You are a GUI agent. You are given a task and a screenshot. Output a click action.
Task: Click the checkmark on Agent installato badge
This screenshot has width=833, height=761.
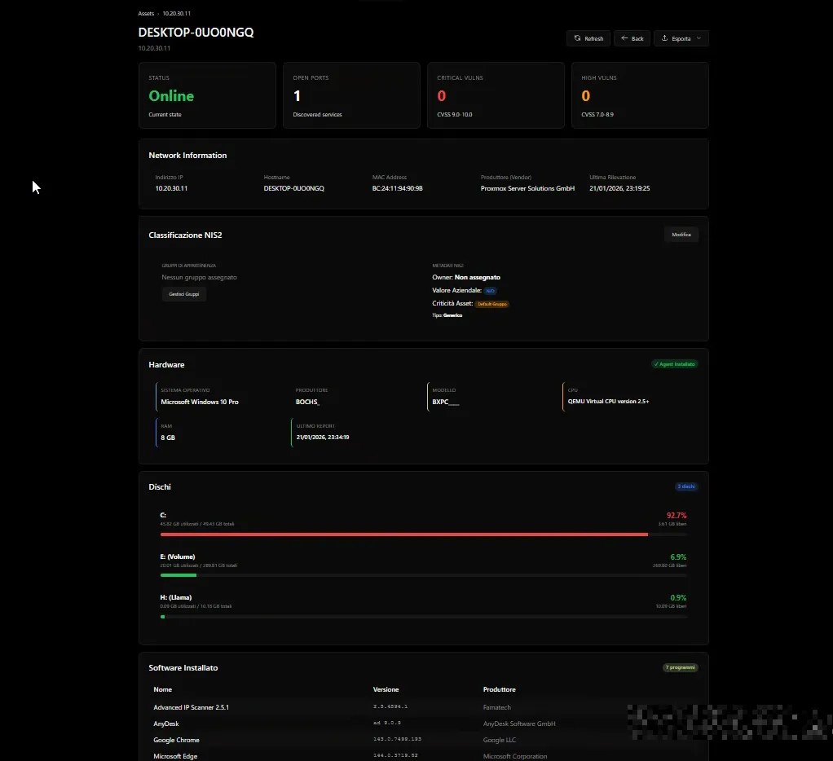click(x=656, y=364)
